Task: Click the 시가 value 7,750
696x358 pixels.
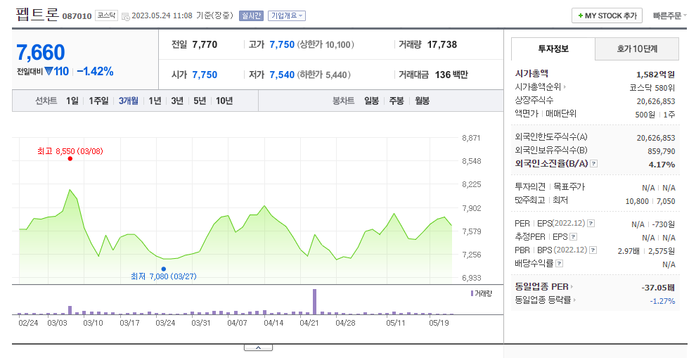Action: [205, 75]
